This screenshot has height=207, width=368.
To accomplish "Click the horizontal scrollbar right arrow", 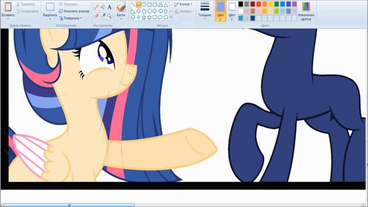I will pos(363,205).
